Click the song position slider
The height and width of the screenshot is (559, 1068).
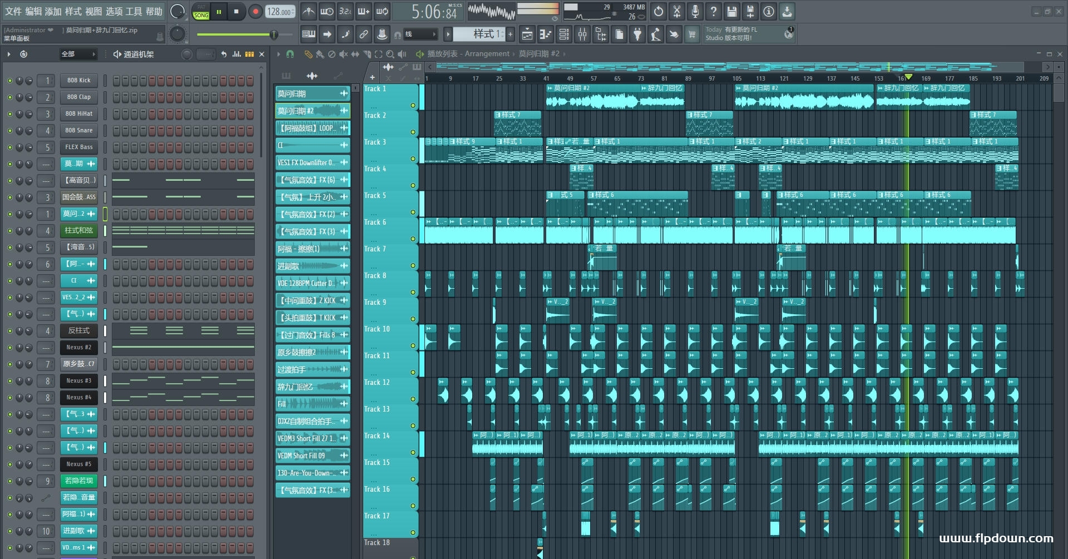245,35
